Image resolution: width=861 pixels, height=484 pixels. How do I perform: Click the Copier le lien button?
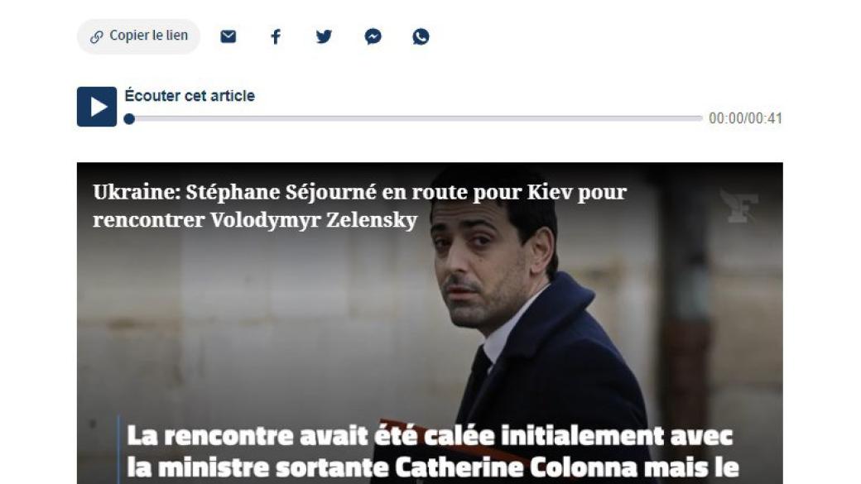[138, 36]
